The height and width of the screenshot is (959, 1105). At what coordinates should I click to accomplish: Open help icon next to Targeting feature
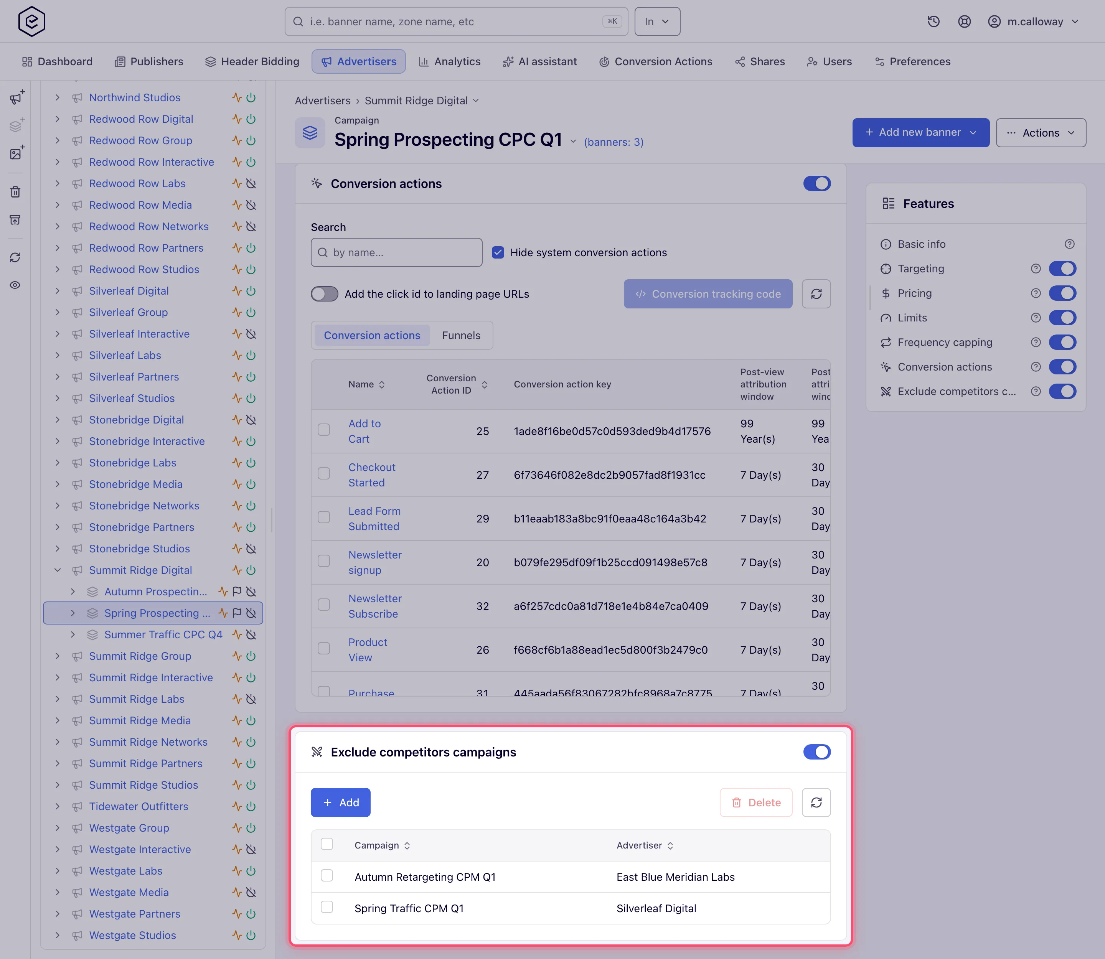1036,269
